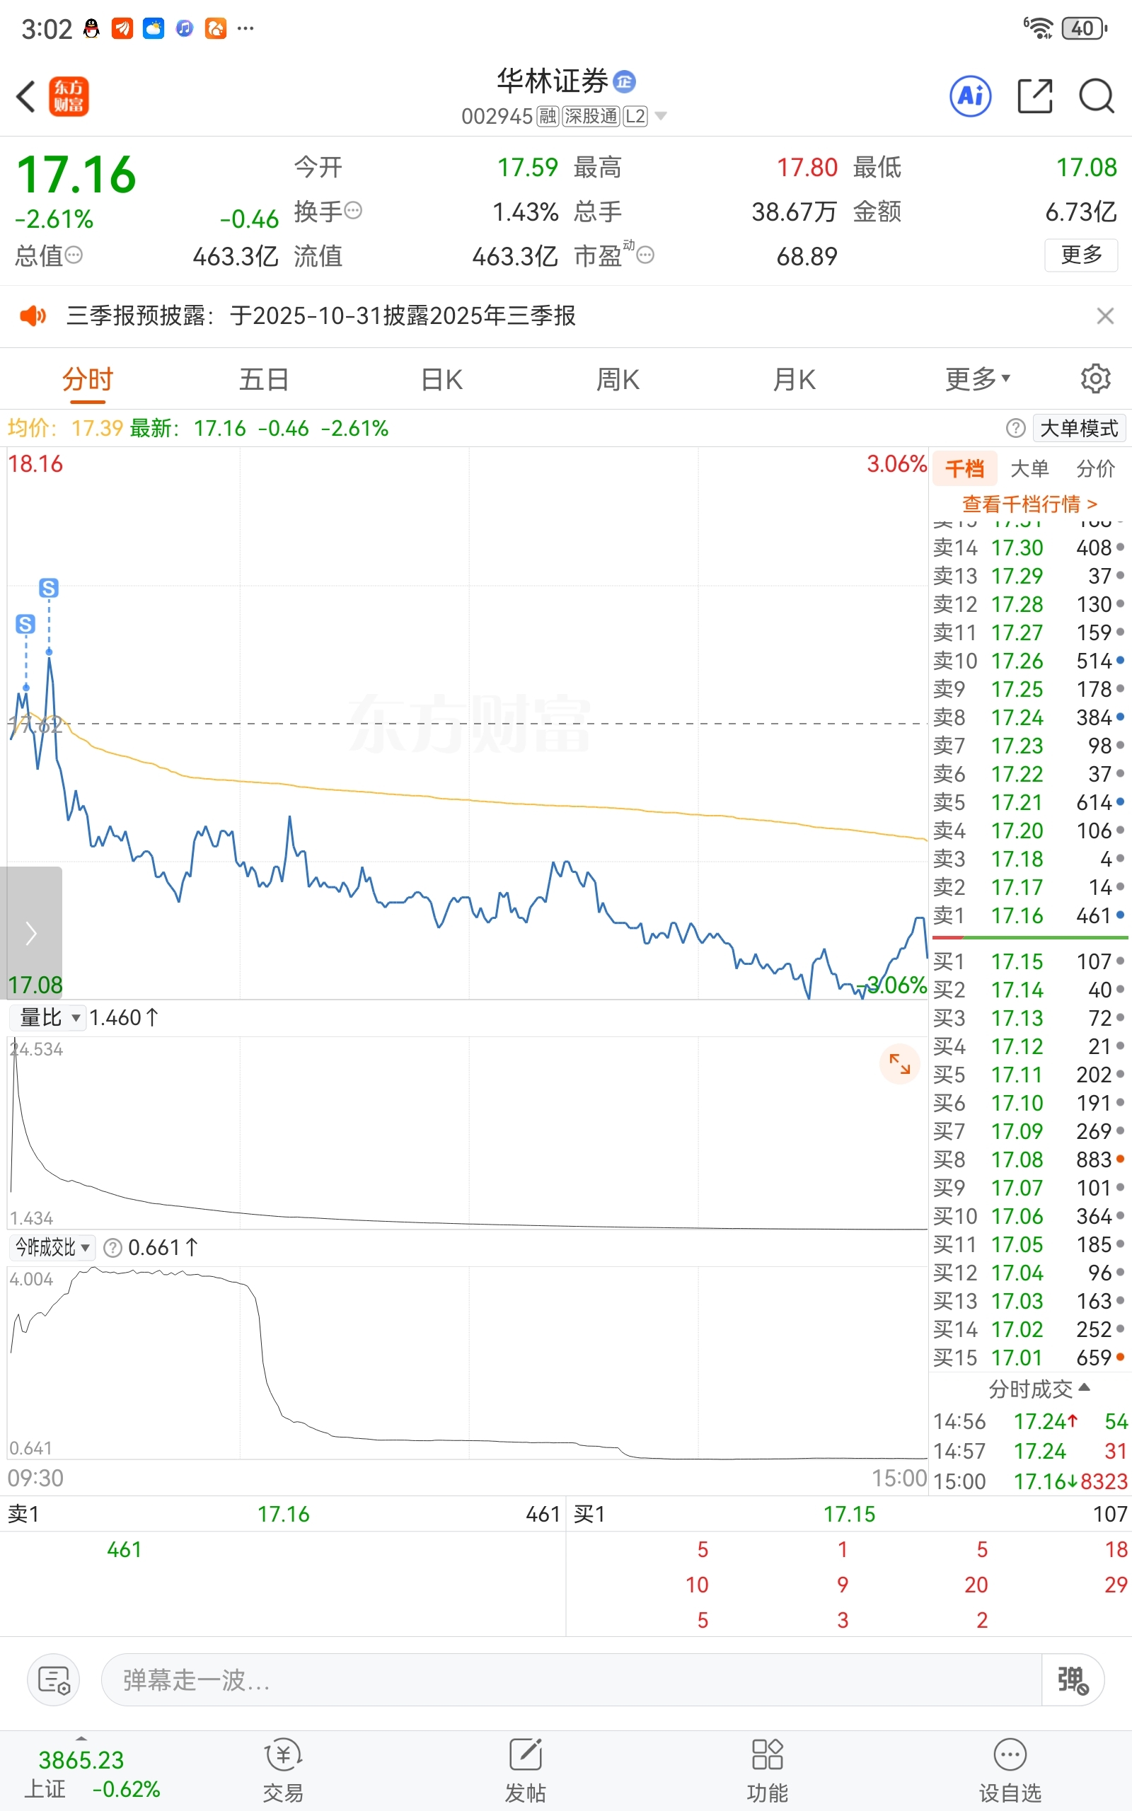Tap the L2 level tag
Screen dimensions: 1132x1811
click(x=635, y=116)
